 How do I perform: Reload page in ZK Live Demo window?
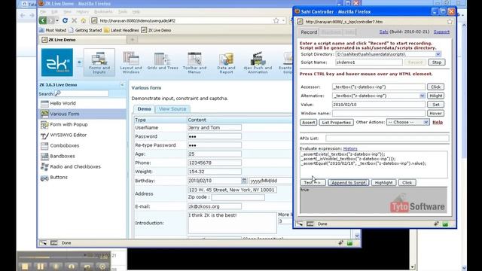tap(65, 20)
